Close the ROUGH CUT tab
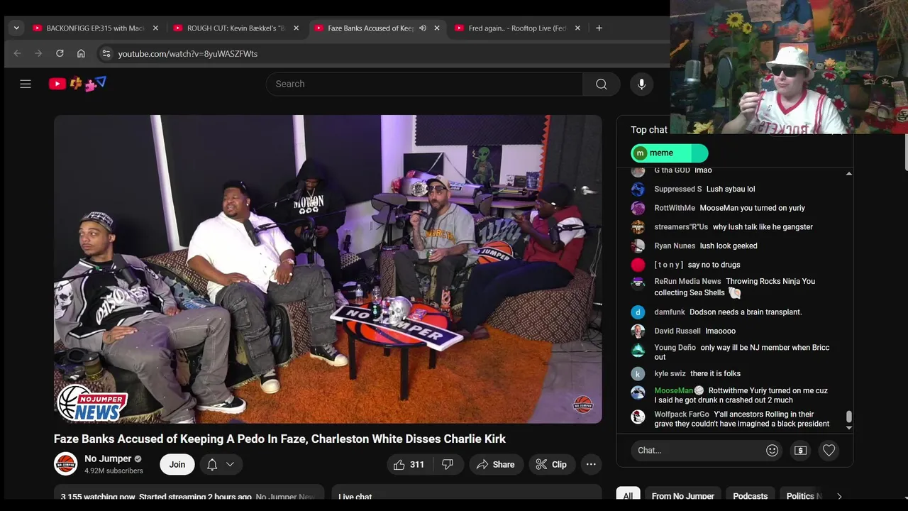The height and width of the screenshot is (511, 908). pos(296,28)
